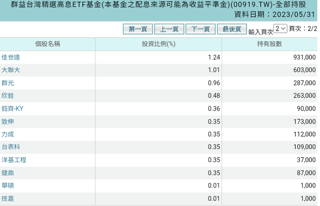Image resolution: width=320 pixels, height=206 pixels.
Task: Open the 台表科 stock link
Action: point(11,147)
